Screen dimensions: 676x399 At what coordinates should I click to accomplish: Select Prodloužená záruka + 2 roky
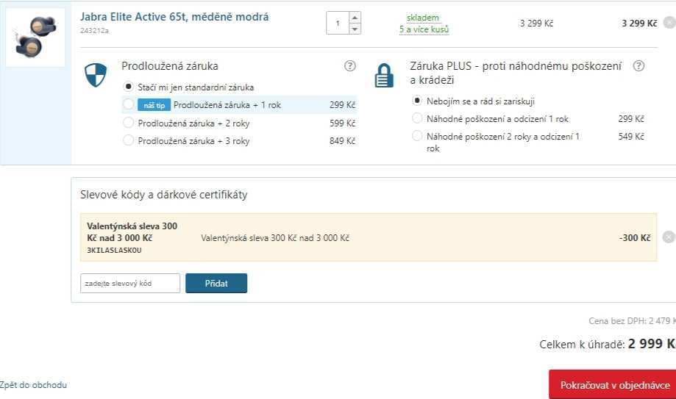pyautogui.click(x=128, y=123)
